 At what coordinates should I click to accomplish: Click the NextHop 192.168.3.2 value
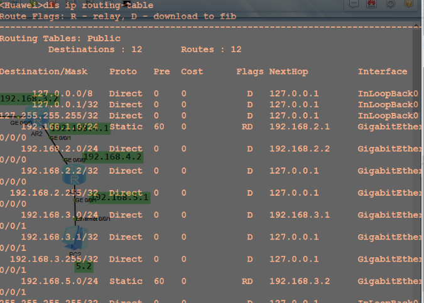pyautogui.click(x=300, y=282)
